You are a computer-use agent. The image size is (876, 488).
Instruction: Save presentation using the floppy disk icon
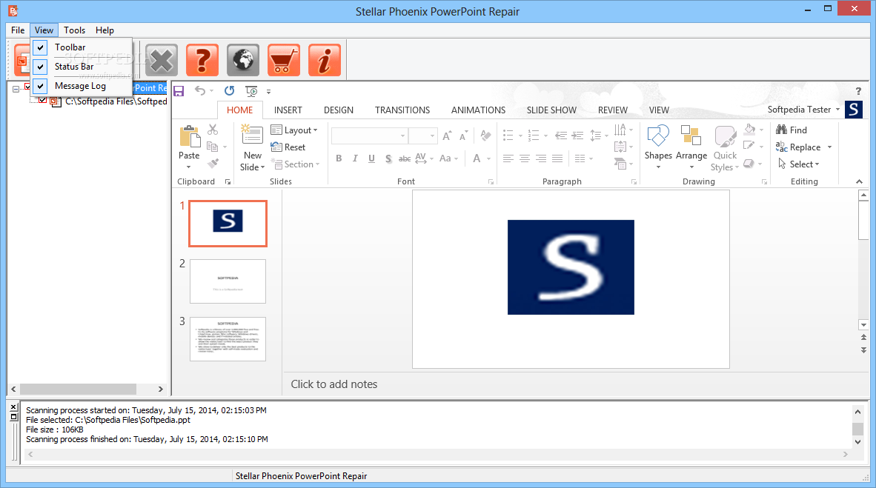[179, 91]
